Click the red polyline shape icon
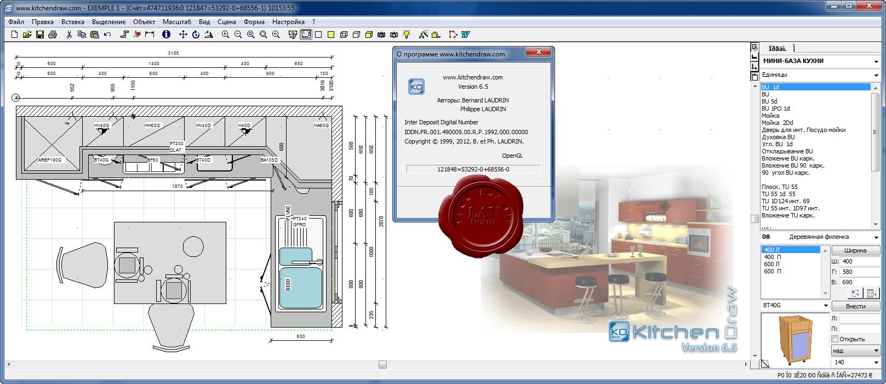 click(x=453, y=35)
